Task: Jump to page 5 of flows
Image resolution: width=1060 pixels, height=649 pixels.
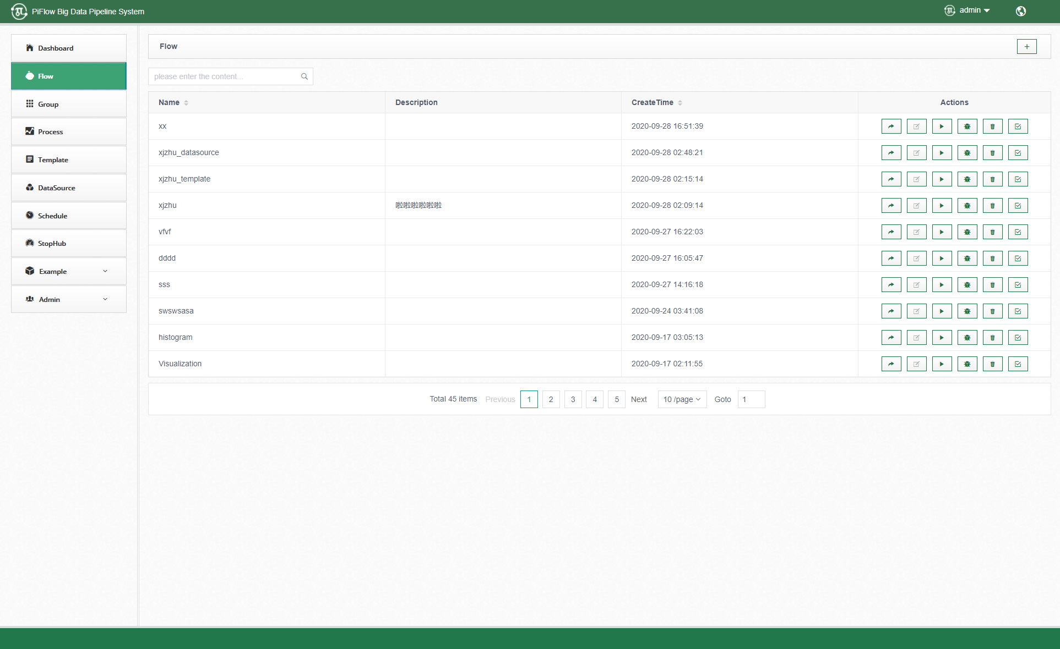Action: 617,399
